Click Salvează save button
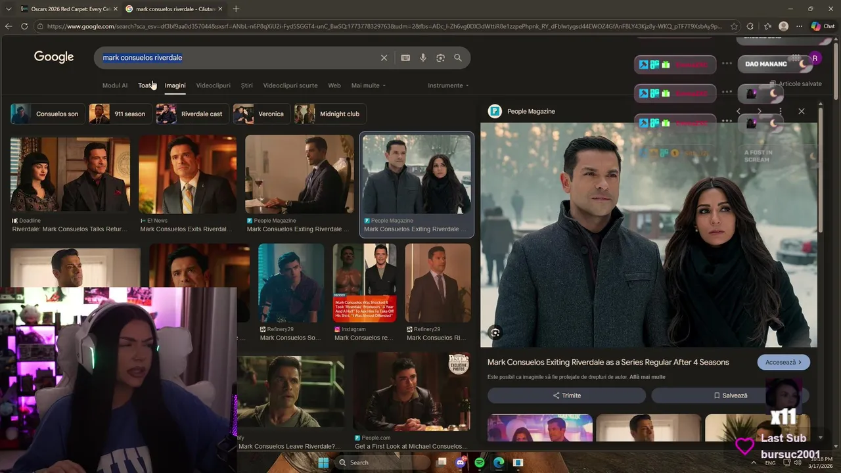The height and width of the screenshot is (473, 841). (x=730, y=395)
